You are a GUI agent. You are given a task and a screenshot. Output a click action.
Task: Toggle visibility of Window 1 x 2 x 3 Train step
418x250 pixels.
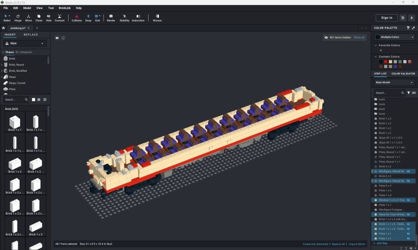click(409, 199)
